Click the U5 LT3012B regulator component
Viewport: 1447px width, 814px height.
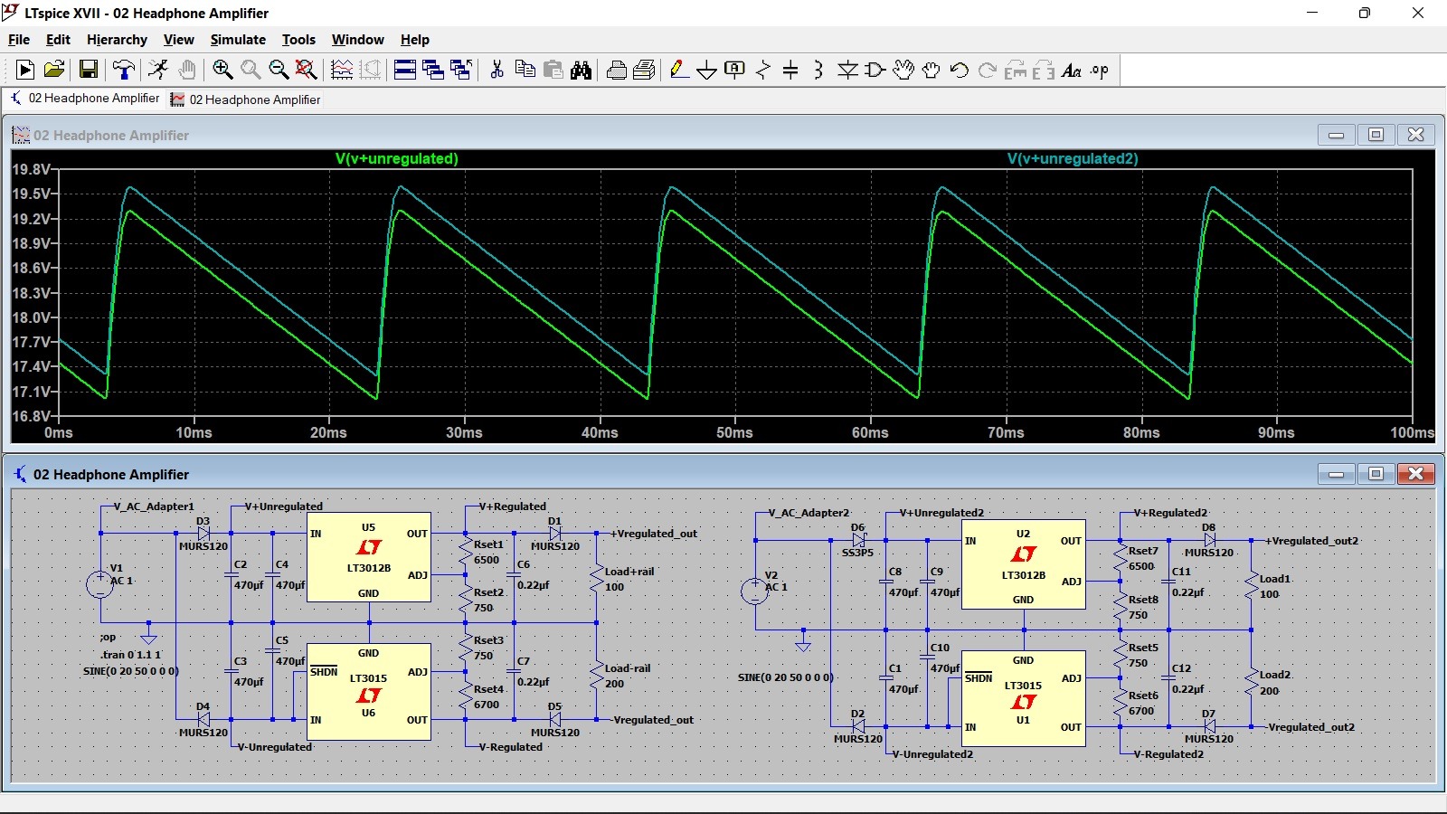pos(369,559)
